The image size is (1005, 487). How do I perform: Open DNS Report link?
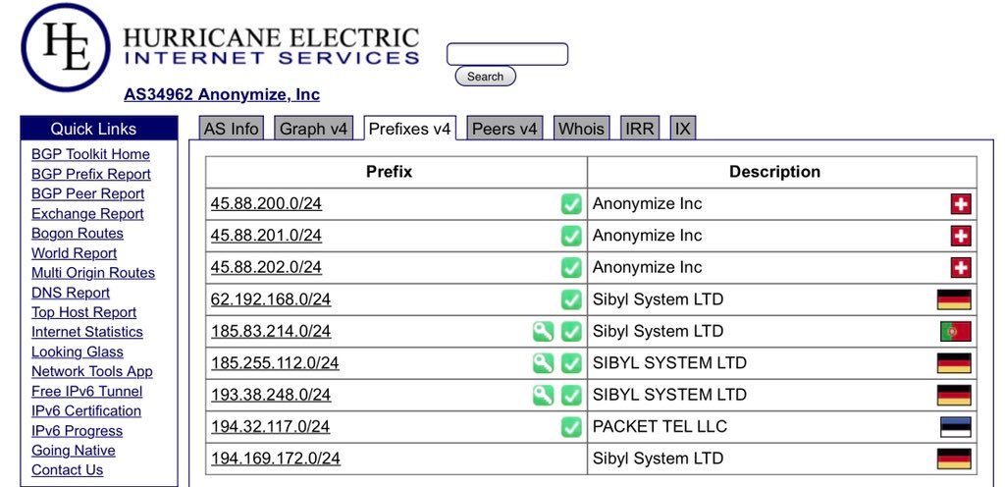[x=71, y=293]
